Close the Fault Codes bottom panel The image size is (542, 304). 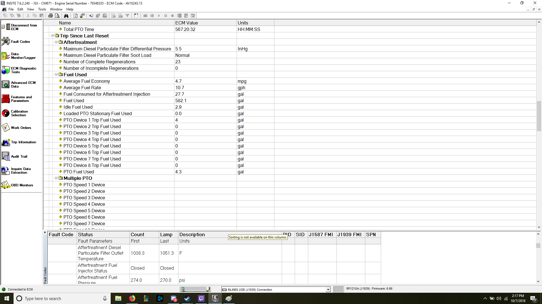(x=45, y=233)
